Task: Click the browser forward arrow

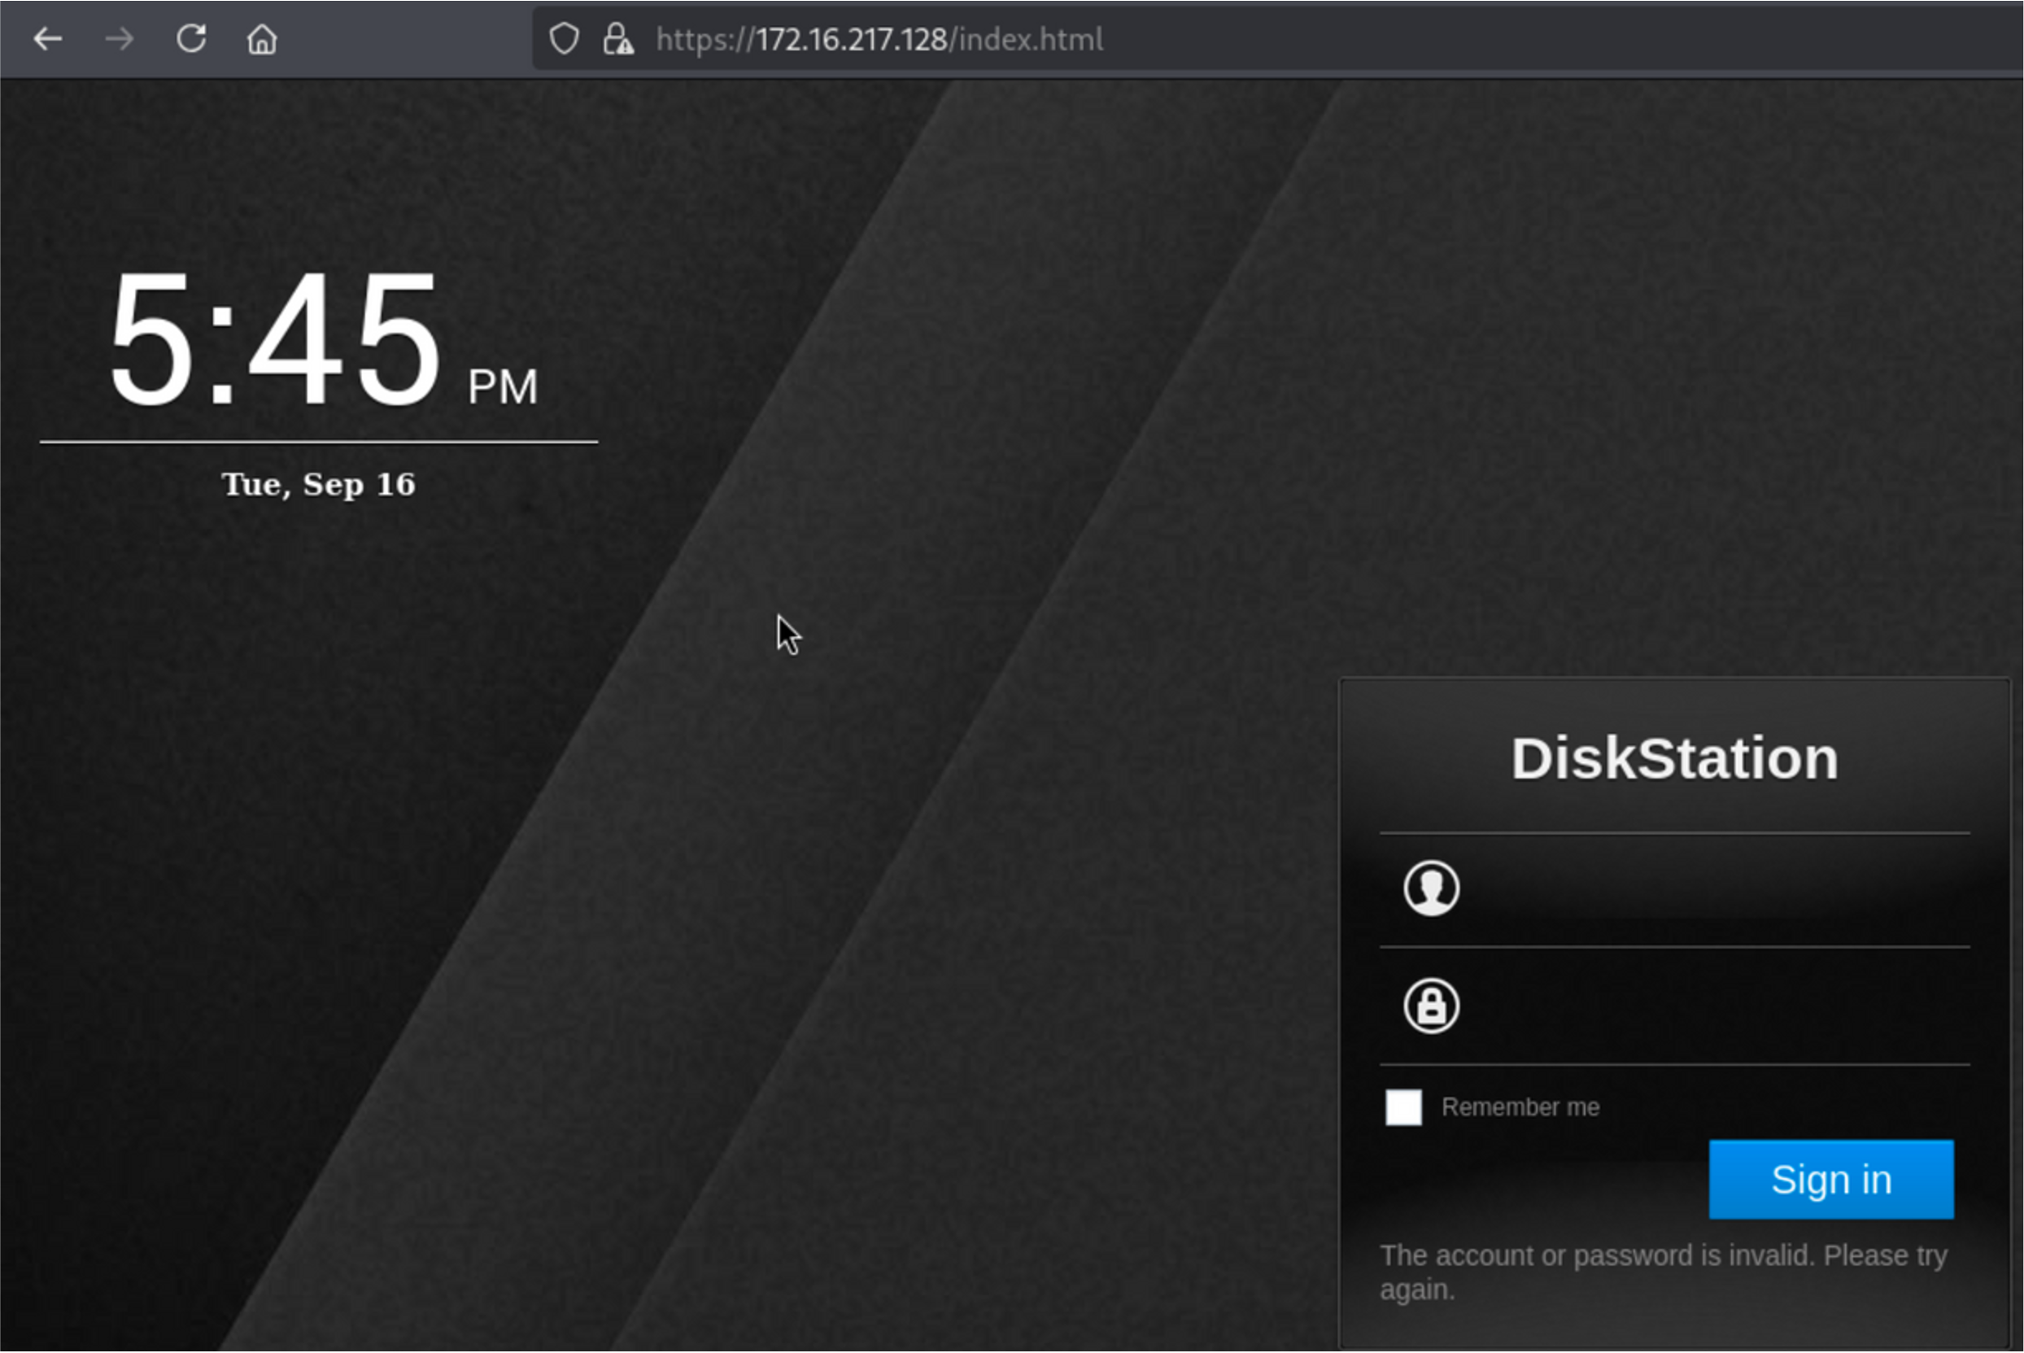Action: point(120,39)
